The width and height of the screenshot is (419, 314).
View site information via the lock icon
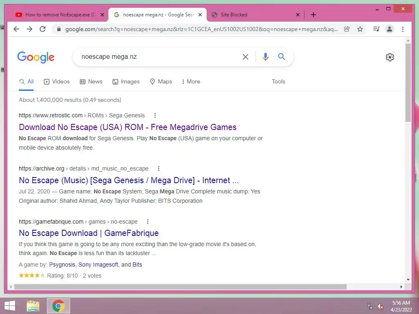tap(59, 29)
